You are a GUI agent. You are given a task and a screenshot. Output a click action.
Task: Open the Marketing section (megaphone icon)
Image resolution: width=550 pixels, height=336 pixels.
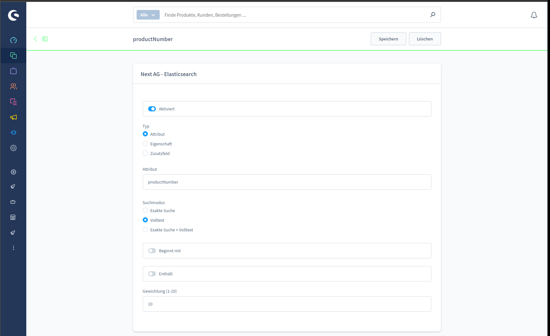coord(13,117)
